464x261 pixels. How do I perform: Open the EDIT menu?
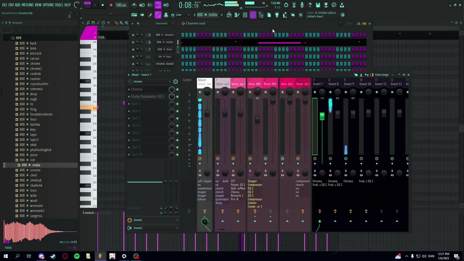point(11,5)
